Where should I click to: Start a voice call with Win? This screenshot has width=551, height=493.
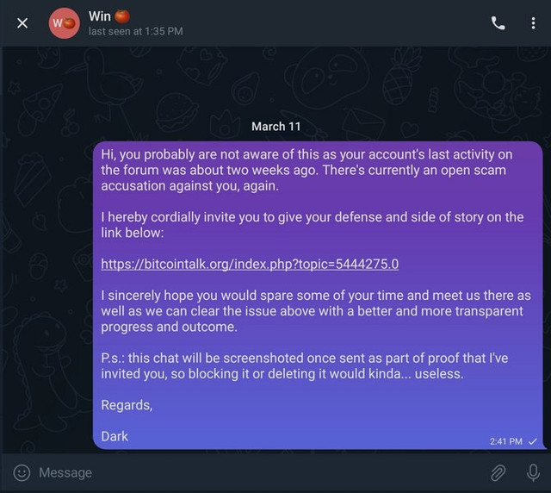tap(498, 23)
